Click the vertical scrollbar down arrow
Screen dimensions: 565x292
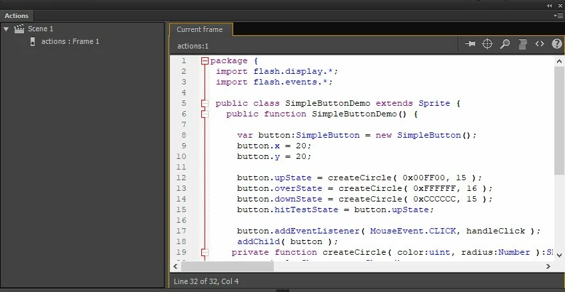coord(559,255)
